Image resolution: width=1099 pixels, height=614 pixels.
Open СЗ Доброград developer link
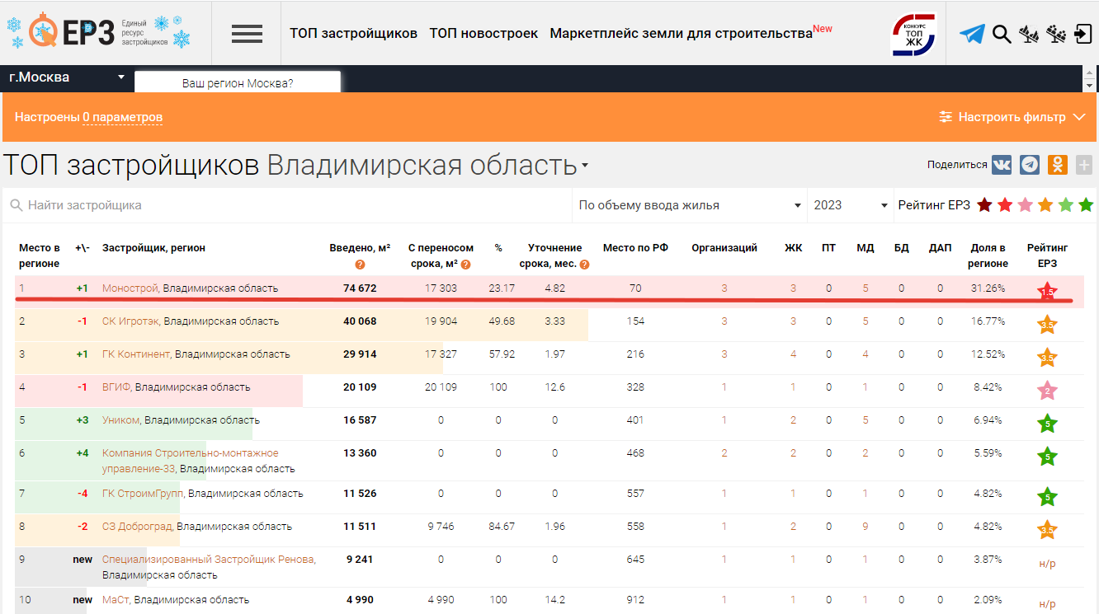pos(137,527)
